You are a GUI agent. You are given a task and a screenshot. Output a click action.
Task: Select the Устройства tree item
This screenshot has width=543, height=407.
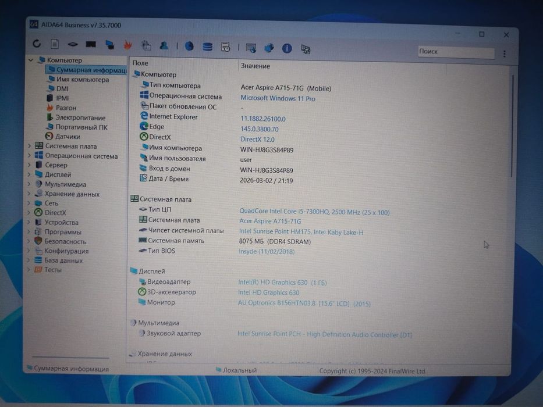click(x=61, y=222)
